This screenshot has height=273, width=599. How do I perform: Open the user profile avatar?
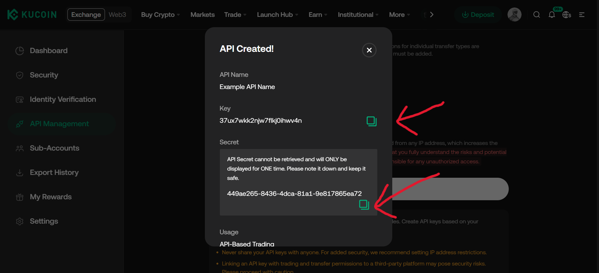coord(514,15)
